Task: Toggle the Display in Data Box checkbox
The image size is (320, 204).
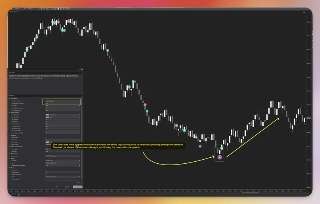Action: coord(46,174)
